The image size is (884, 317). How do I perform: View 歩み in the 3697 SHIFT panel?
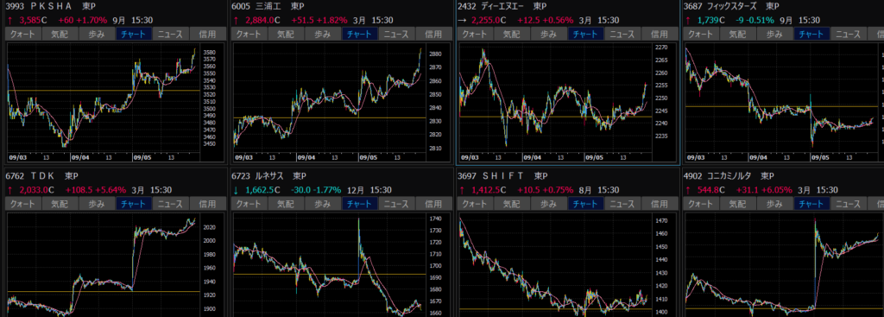[549, 204]
